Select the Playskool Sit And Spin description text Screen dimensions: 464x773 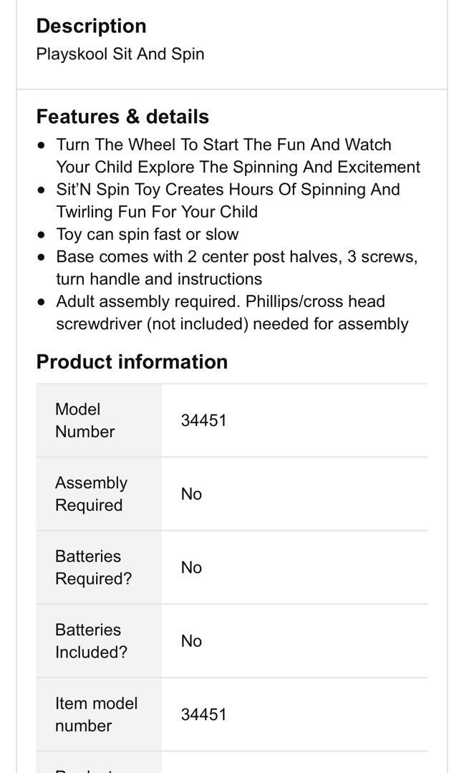click(120, 54)
